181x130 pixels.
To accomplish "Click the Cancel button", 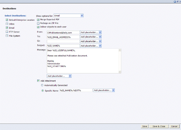I will click(x=174, y=126).
